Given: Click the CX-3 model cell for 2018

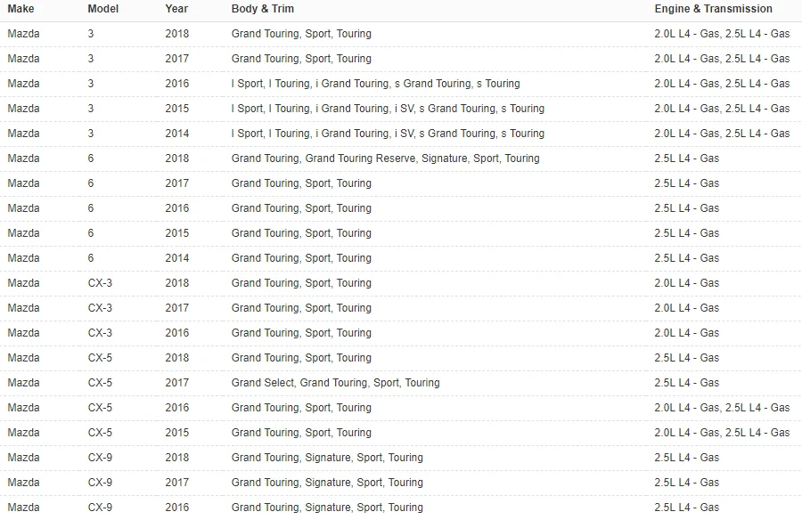Looking at the screenshot, I should (x=100, y=283).
